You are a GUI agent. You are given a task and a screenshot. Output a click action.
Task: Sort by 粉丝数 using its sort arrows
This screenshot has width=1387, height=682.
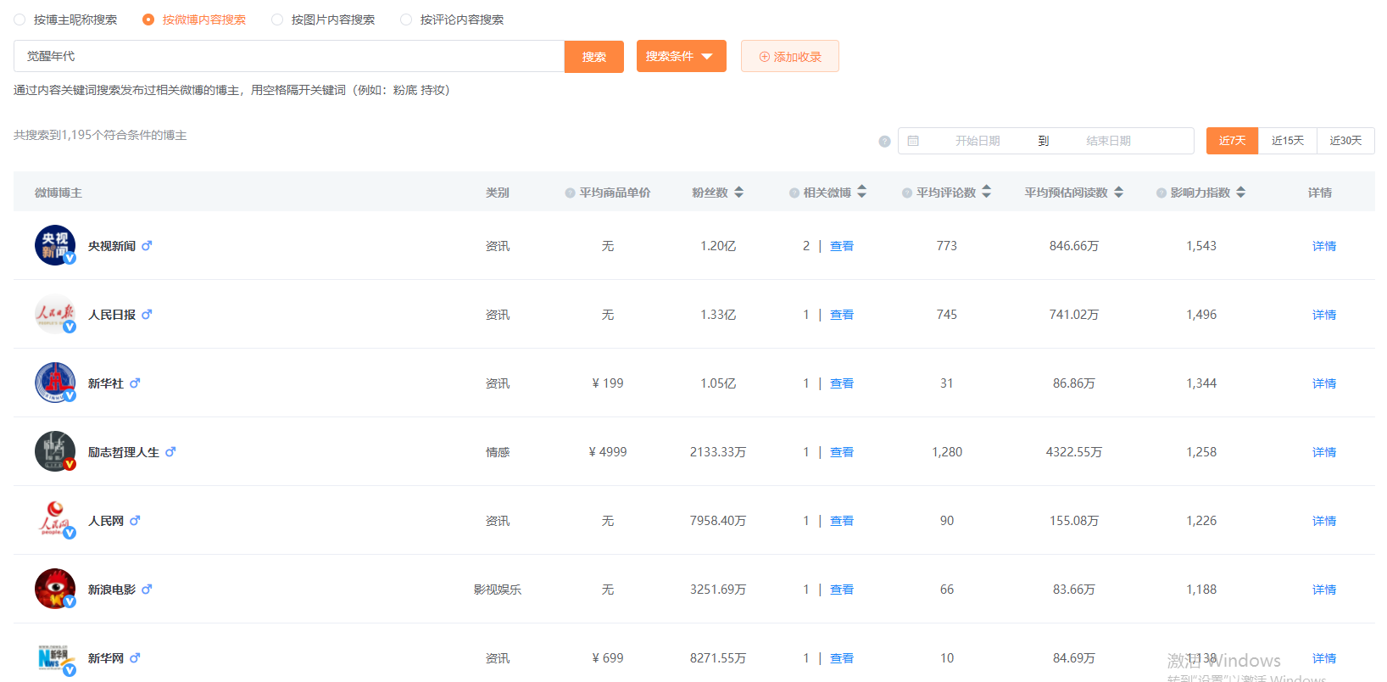(x=739, y=193)
